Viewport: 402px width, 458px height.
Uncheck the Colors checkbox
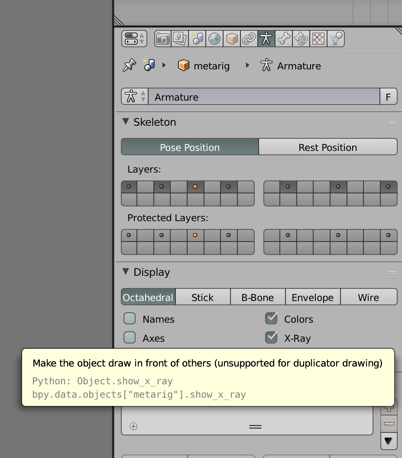(271, 318)
